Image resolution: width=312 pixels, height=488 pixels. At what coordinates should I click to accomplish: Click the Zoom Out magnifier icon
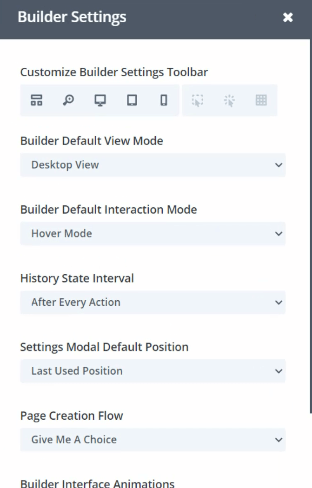pos(68,100)
